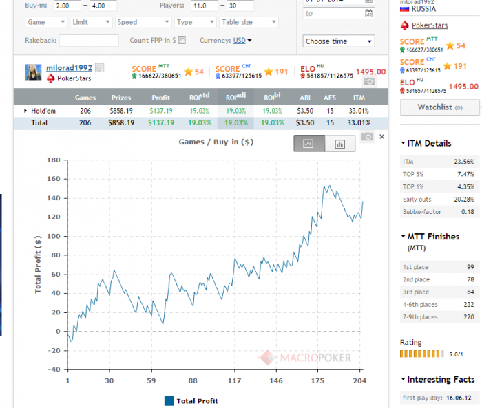Click the Total row profit $137.19

[x=161, y=123]
